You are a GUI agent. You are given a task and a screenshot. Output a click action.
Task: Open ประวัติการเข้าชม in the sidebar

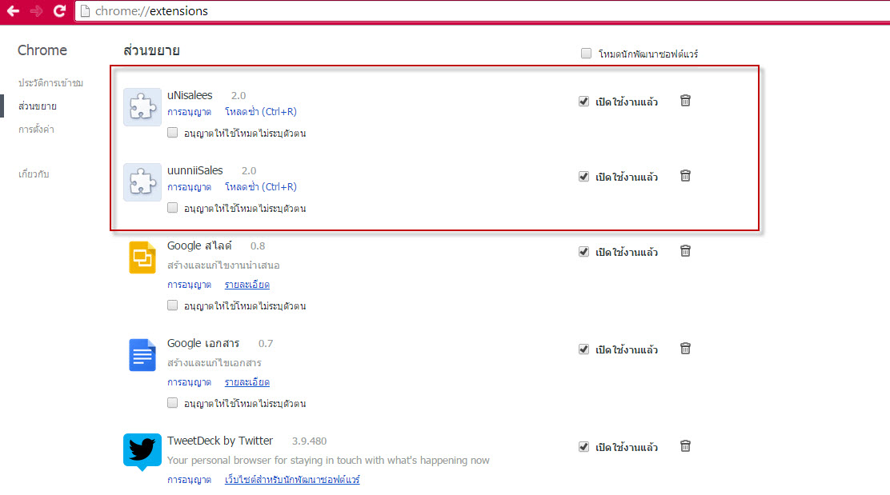[x=51, y=83]
